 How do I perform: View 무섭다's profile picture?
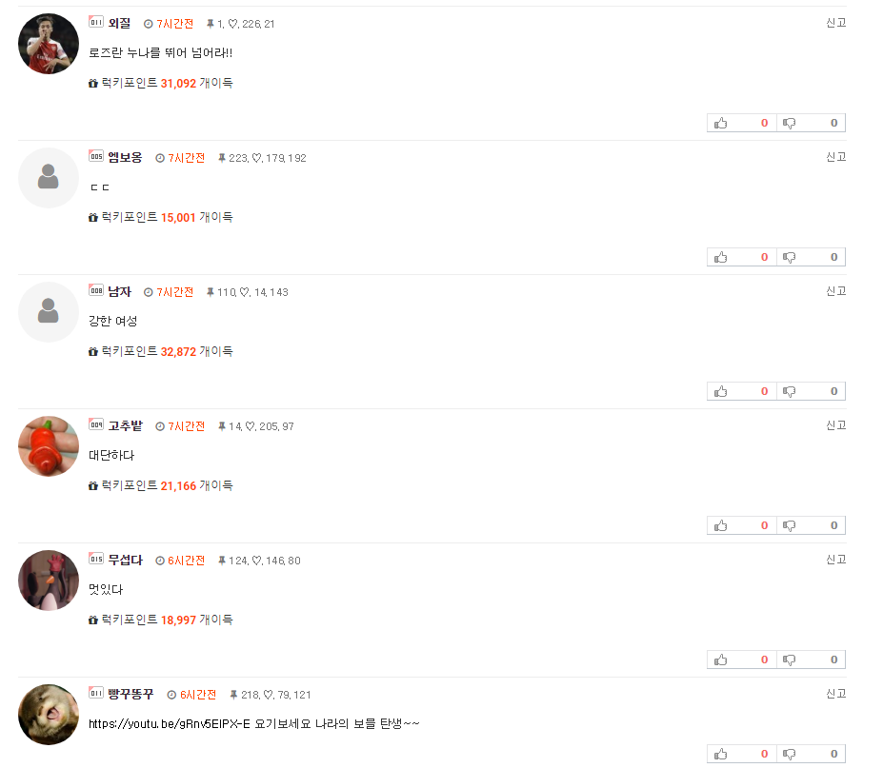coord(49,581)
